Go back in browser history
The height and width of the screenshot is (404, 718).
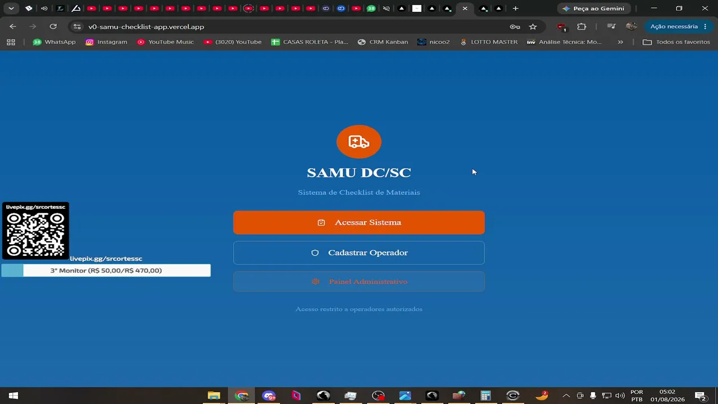(13, 26)
